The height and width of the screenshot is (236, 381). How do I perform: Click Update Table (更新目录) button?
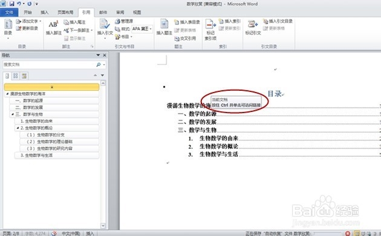point(27,28)
